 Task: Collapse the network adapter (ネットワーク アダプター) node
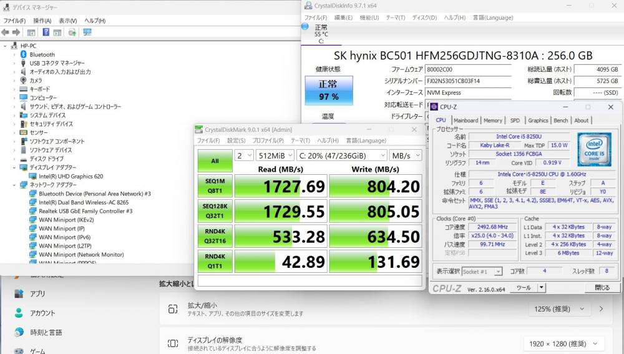[14, 185]
